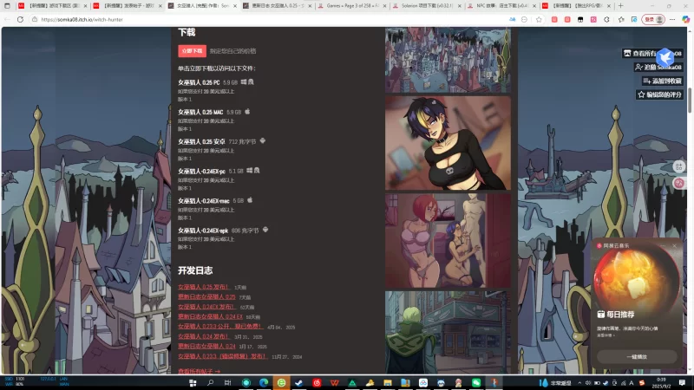Switch to the 更新日志 女巫猎人 0.25 tab
This screenshot has width=694, height=390.
pos(277,6)
